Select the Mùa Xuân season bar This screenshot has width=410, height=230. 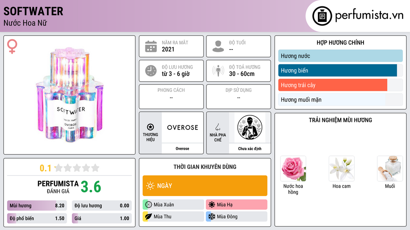[x=173, y=205]
